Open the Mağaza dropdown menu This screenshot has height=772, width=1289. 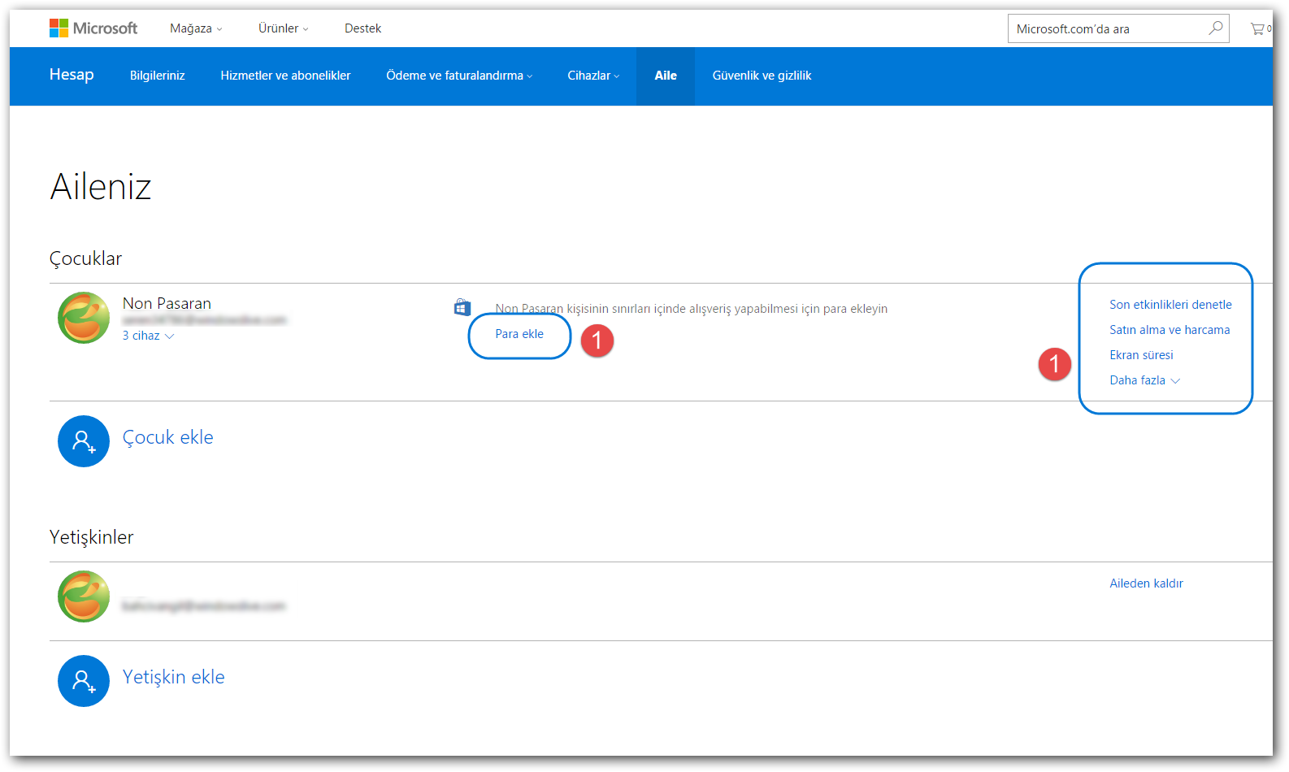(196, 28)
